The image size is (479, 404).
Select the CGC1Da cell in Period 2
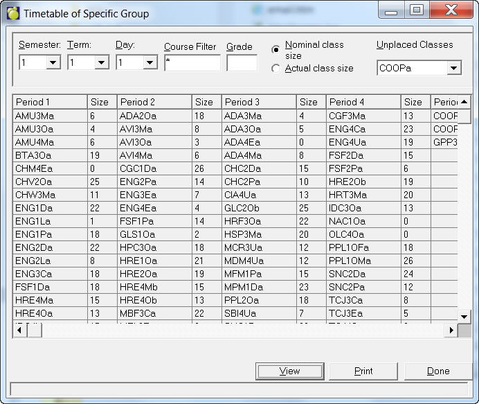[x=154, y=168]
